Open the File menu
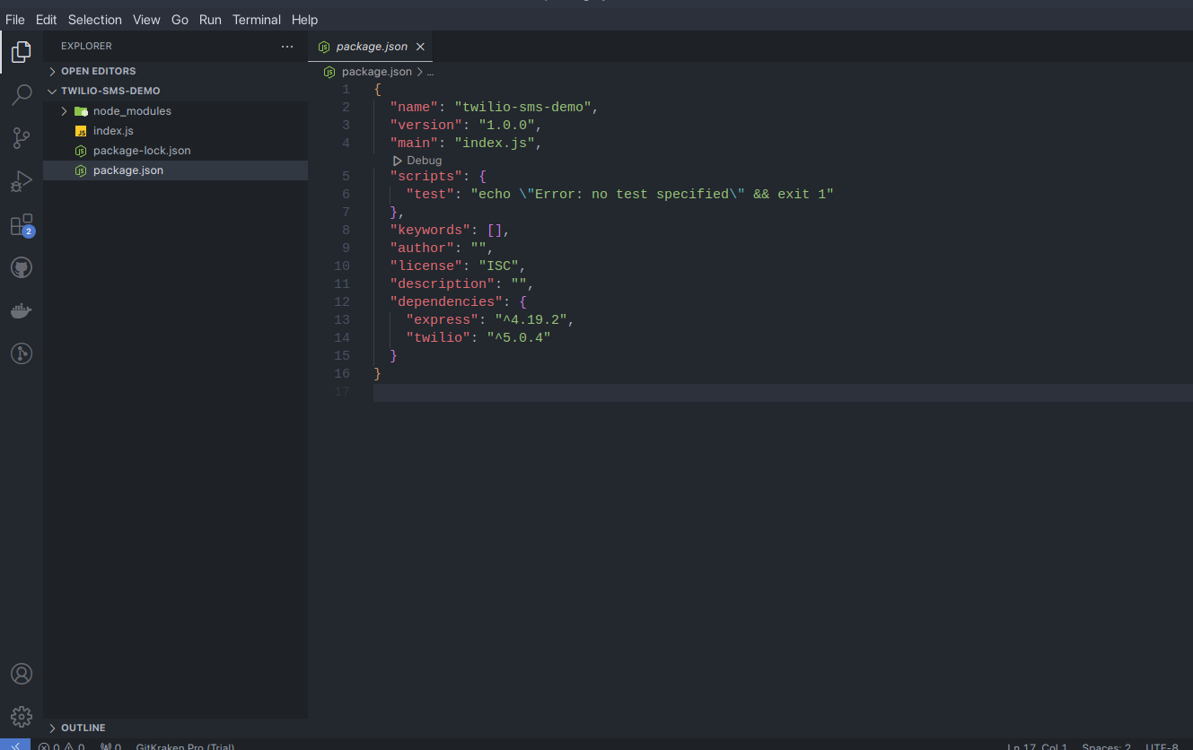1193x750 pixels. click(14, 20)
